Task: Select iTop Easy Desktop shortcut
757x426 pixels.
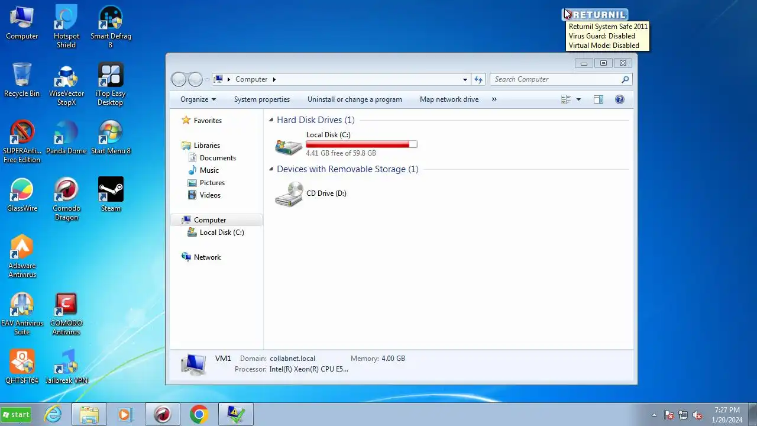Action: 111,85
